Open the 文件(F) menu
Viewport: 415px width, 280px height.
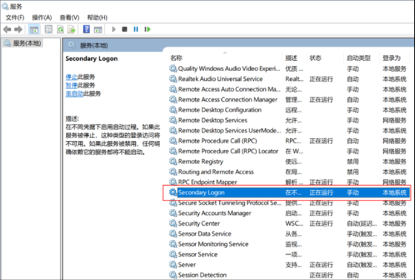click(15, 17)
